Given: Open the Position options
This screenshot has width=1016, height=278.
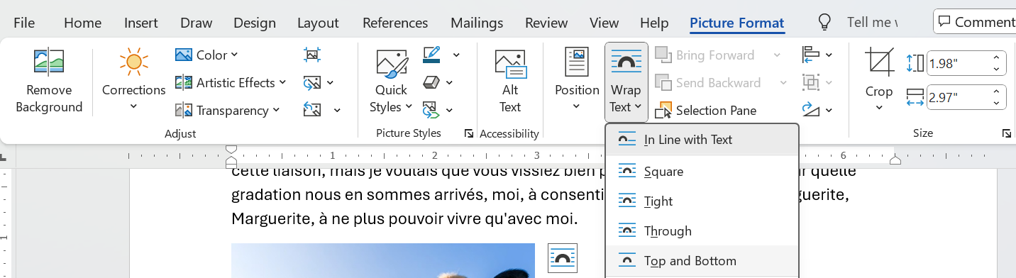Looking at the screenshot, I should click(x=577, y=80).
